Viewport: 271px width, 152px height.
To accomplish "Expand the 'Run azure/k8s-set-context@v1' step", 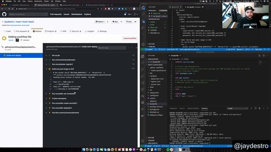I will (x=64, y=94).
